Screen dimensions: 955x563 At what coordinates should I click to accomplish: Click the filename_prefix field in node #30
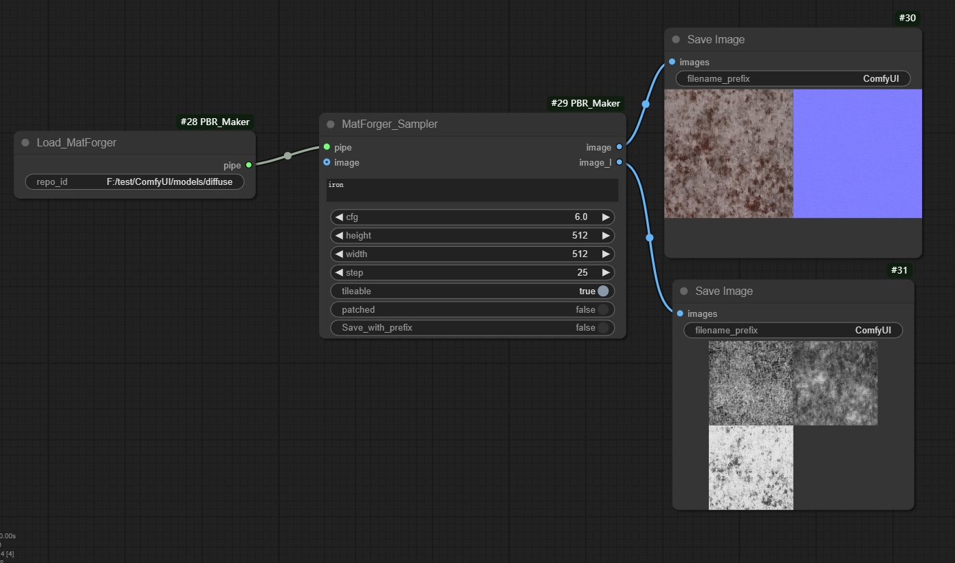[x=793, y=79]
